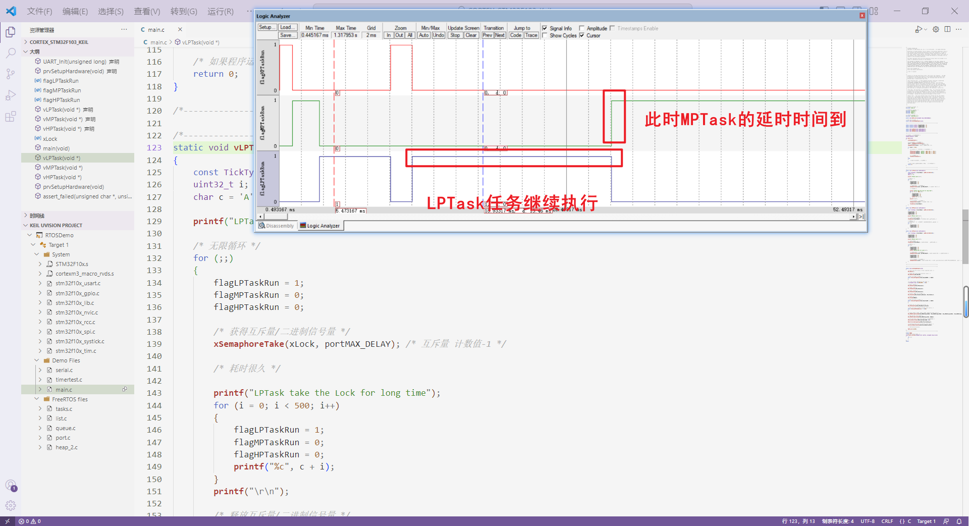Click the Save... button in Logic Analyzer
Viewport: 969px width, 526px height.
287,35
